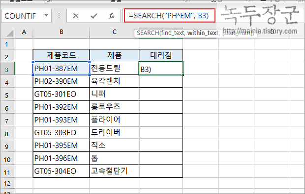Click the 고속절단기 product cell

[x=114, y=171]
